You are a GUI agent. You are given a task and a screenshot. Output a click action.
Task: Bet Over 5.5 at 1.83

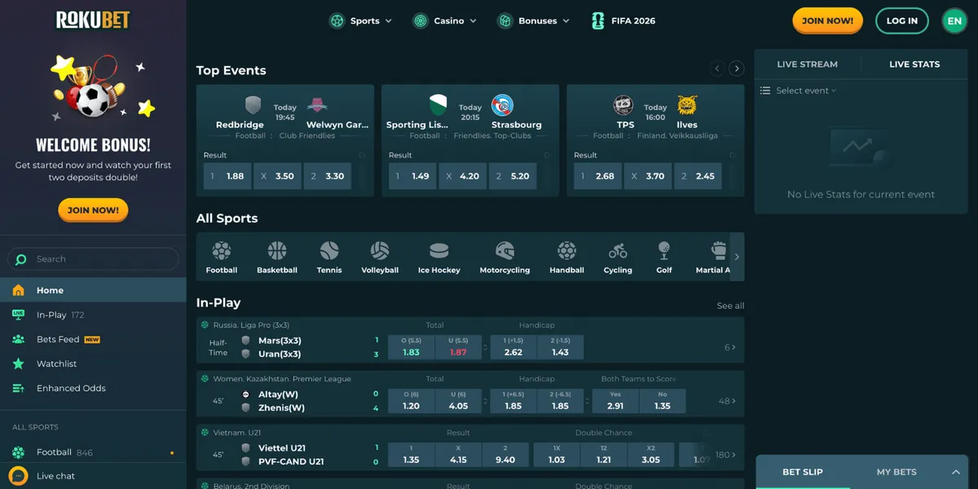(x=411, y=346)
